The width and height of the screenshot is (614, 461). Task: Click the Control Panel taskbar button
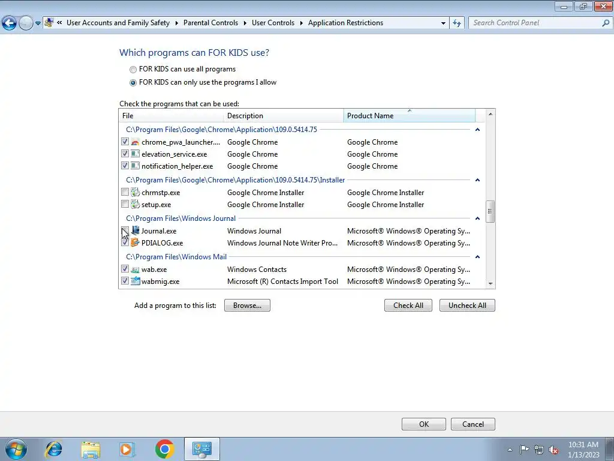pos(201,449)
